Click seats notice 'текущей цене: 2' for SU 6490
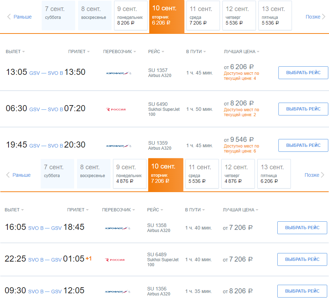 (x=240, y=115)
